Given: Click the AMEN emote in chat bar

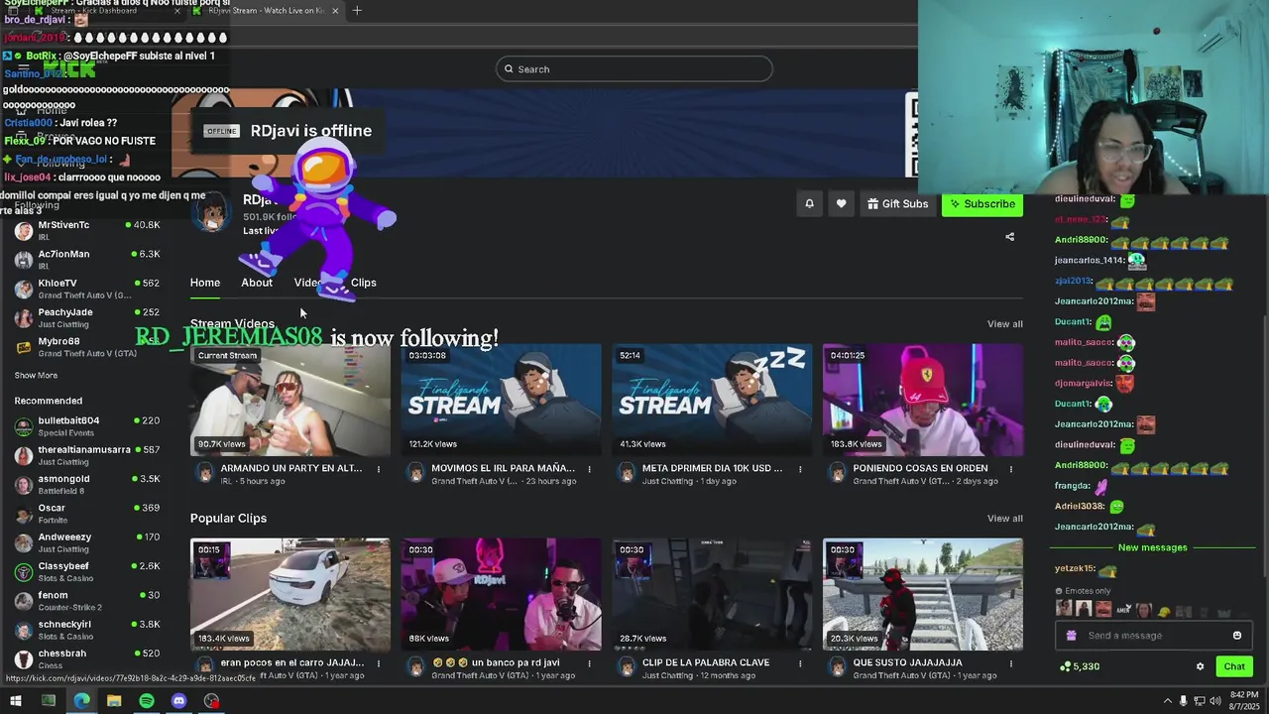Looking at the screenshot, I should (1123, 609).
